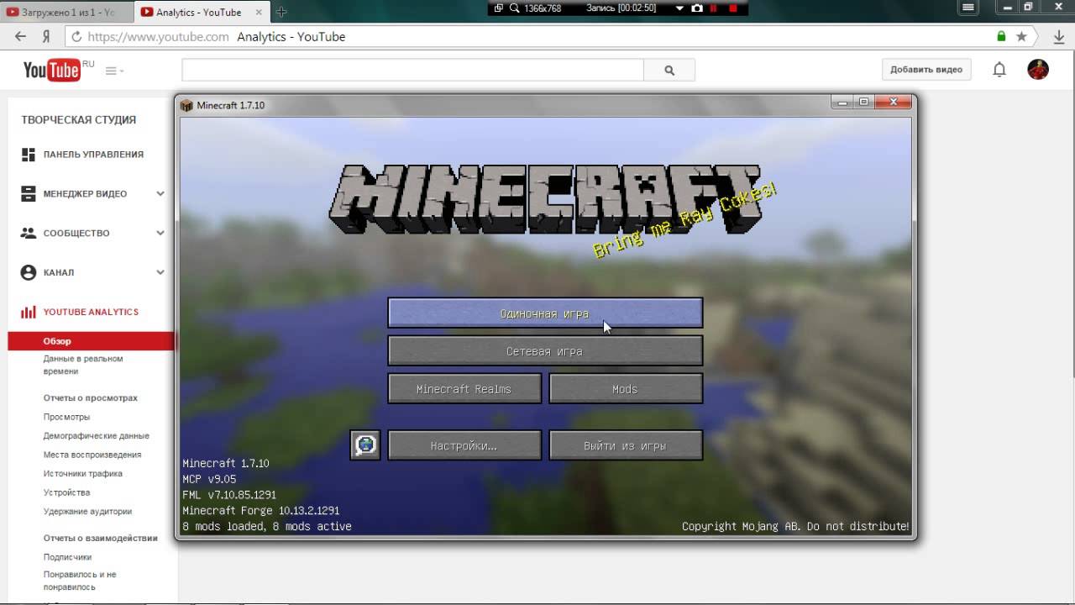Viewport: 1075px width, 605px height.
Task: Open the language selection globe icon
Action: (x=365, y=445)
